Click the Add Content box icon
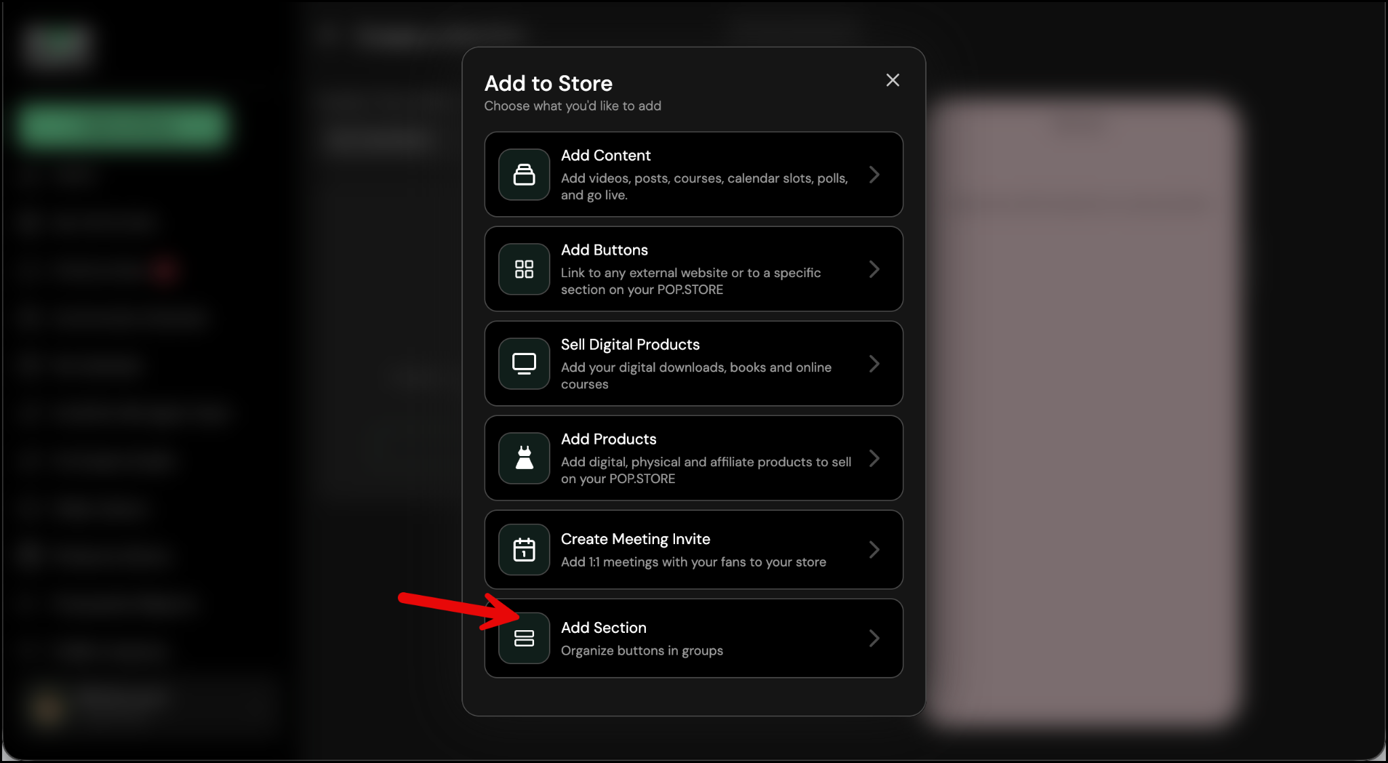The height and width of the screenshot is (763, 1388). [x=524, y=175]
